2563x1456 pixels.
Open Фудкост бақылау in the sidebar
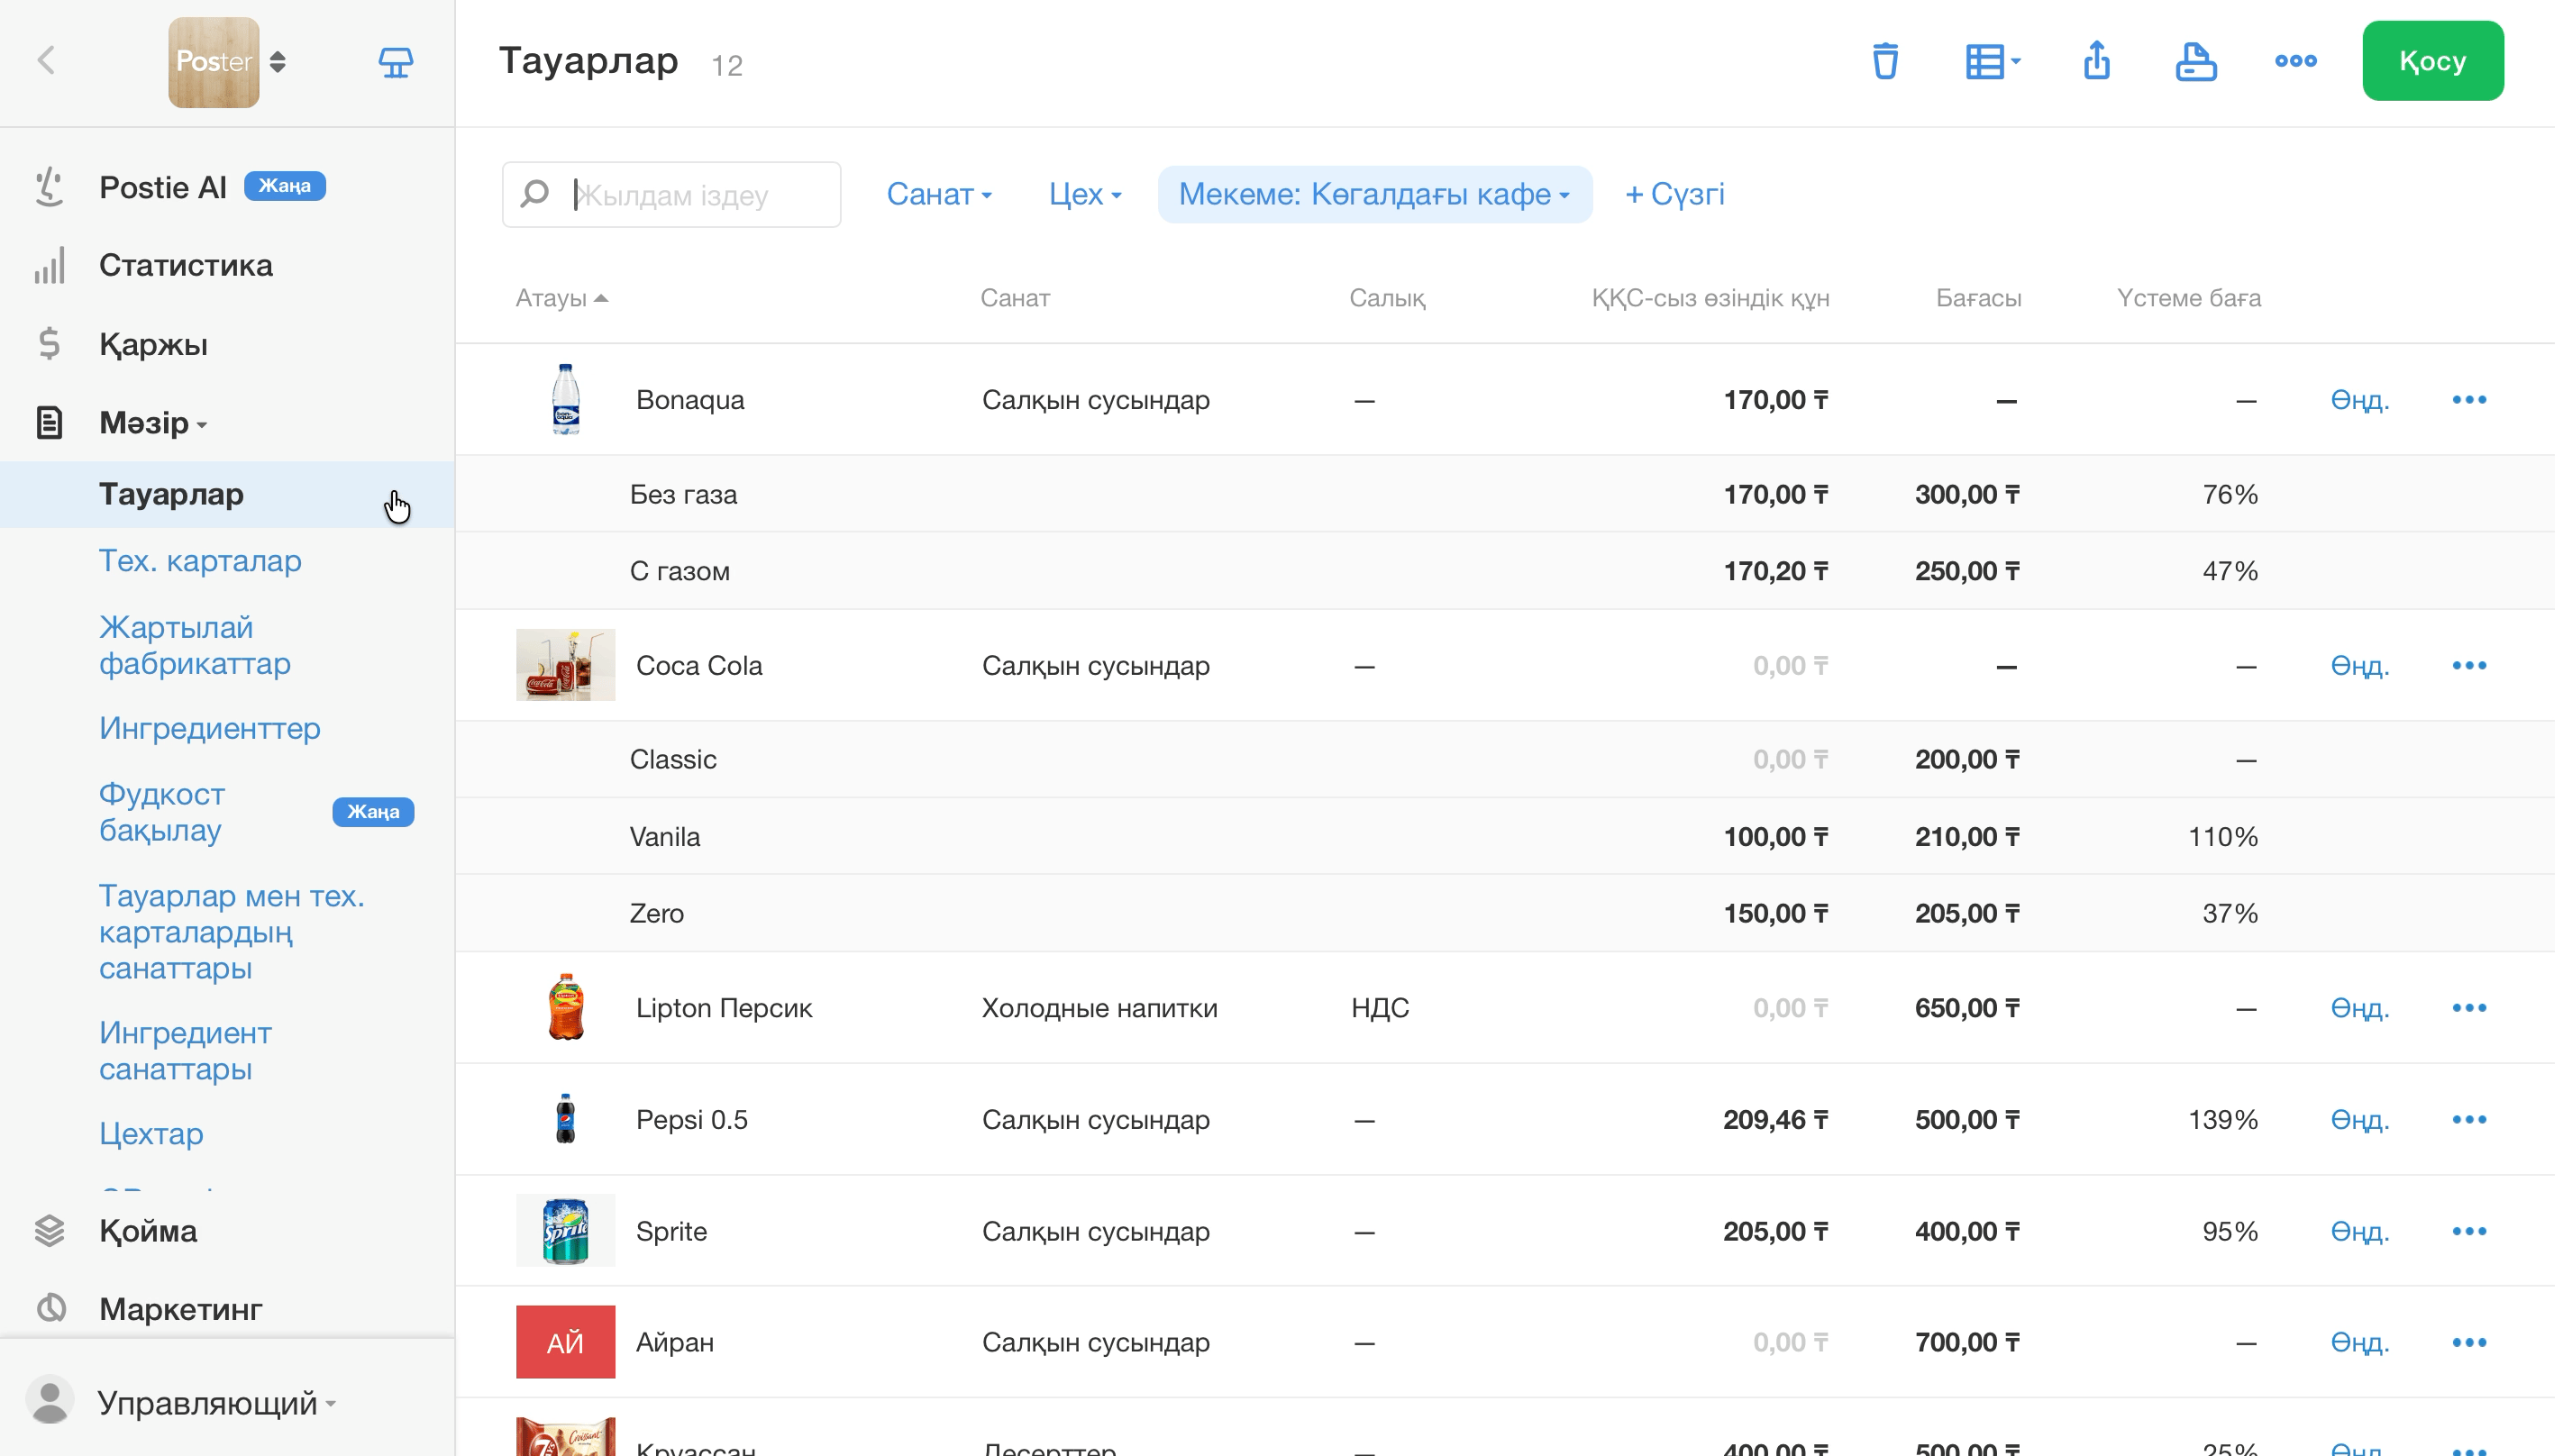[x=162, y=813]
